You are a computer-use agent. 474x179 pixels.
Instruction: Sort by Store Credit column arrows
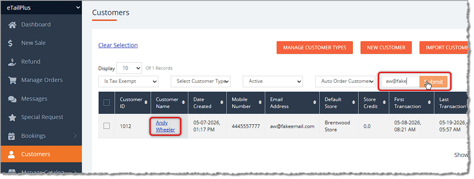point(384,103)
